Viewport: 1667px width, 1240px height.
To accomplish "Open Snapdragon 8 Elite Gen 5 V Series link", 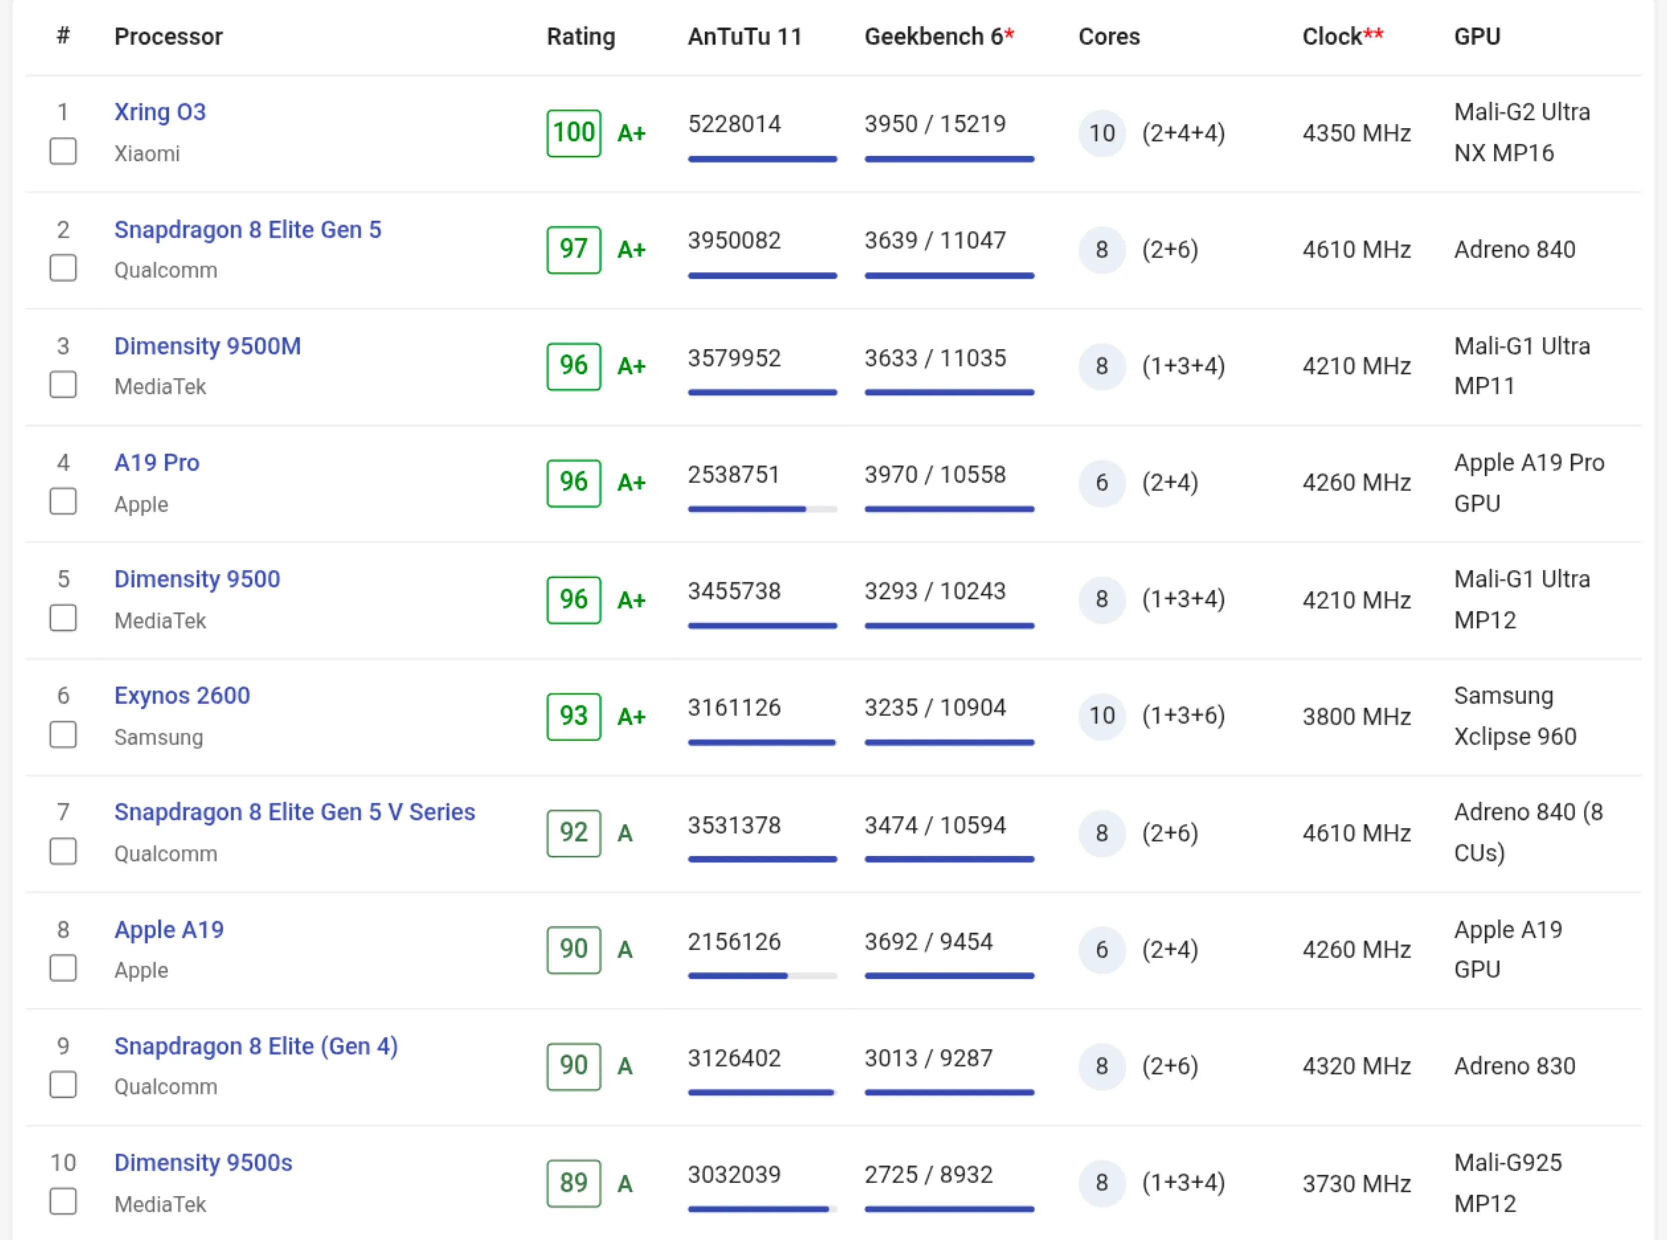I will tap(294, 812).
